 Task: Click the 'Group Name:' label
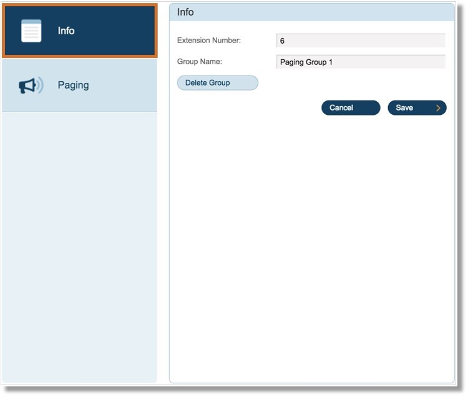200,62
